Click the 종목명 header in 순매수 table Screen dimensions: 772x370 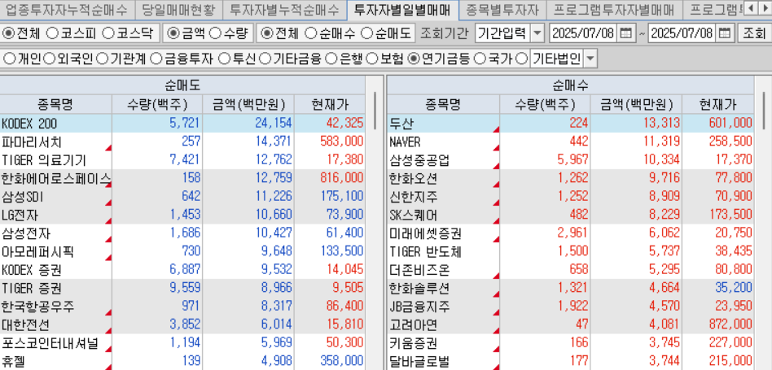[x=444, y=104]
